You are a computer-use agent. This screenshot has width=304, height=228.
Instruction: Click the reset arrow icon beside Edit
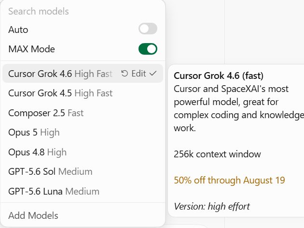tap(124, 74)
